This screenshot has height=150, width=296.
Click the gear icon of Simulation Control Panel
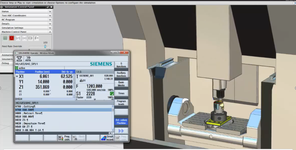tap(2, 7)
